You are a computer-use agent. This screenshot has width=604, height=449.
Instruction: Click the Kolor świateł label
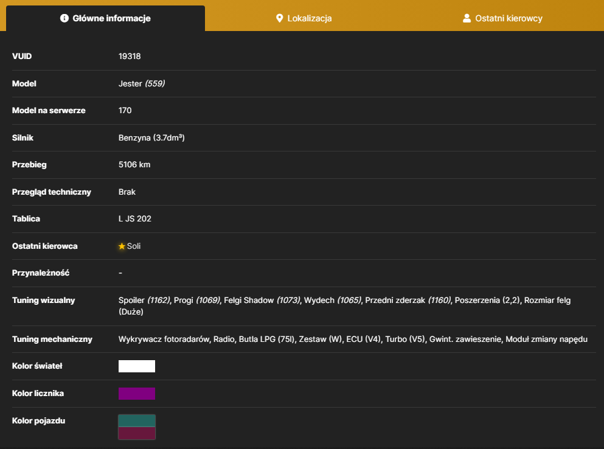37,366
